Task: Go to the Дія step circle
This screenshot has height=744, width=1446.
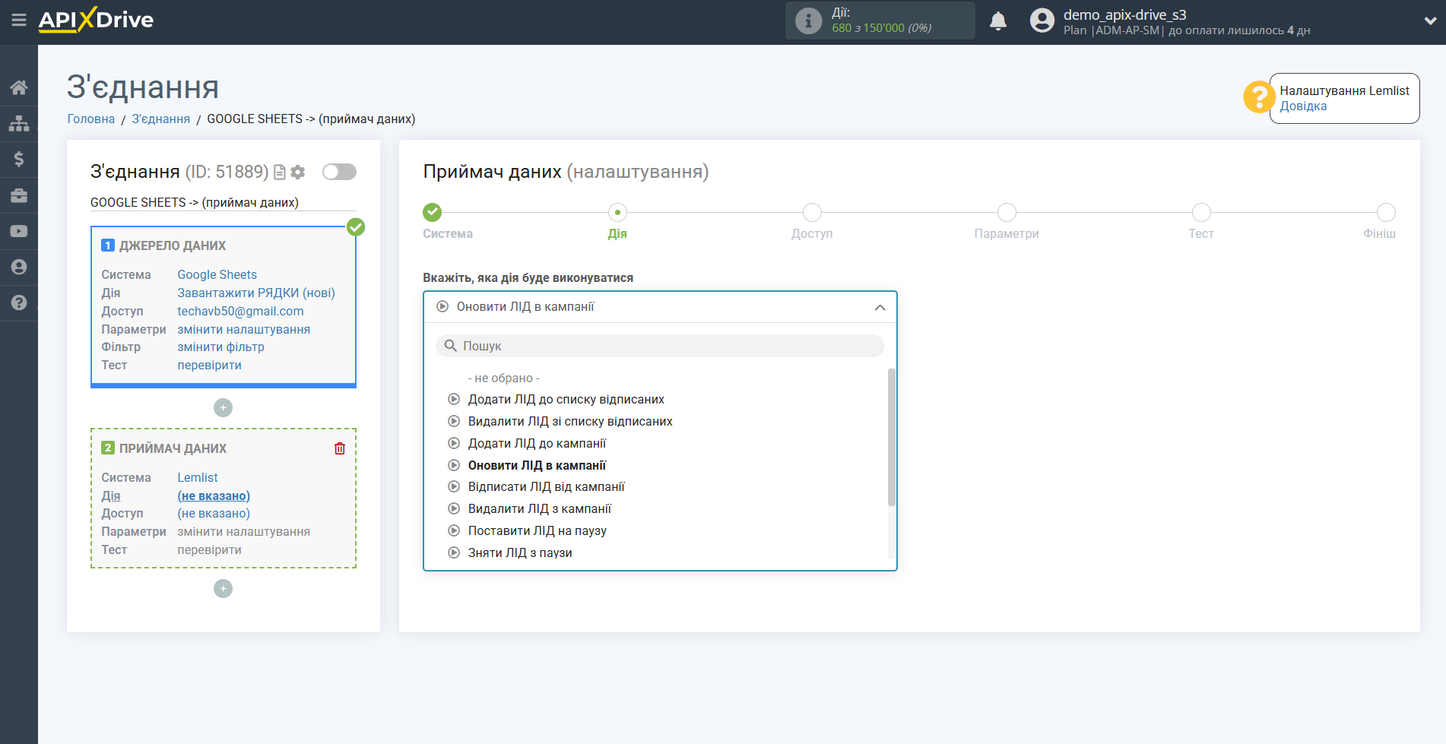Action: (617, 212)
